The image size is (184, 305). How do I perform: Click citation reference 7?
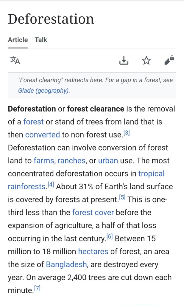pos(37,288)
